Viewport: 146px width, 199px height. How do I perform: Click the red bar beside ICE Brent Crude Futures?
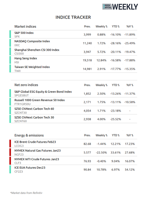click(10, 144)
